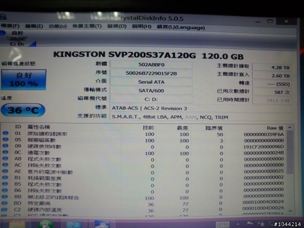Click the transfer mode field SATA/600
The width and height of the screenshot is (304, 228).
[151, 91]
